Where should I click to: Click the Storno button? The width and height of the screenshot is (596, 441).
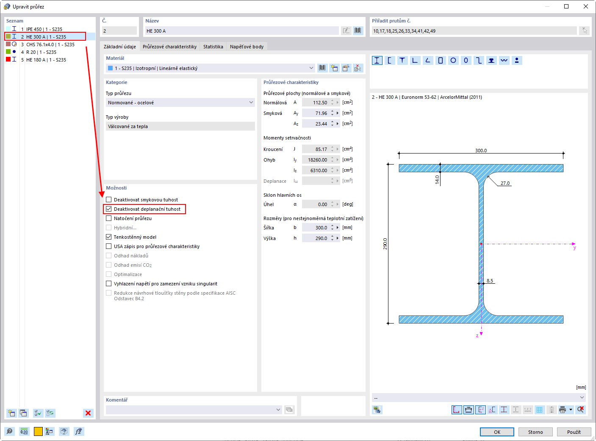point(535,432)
